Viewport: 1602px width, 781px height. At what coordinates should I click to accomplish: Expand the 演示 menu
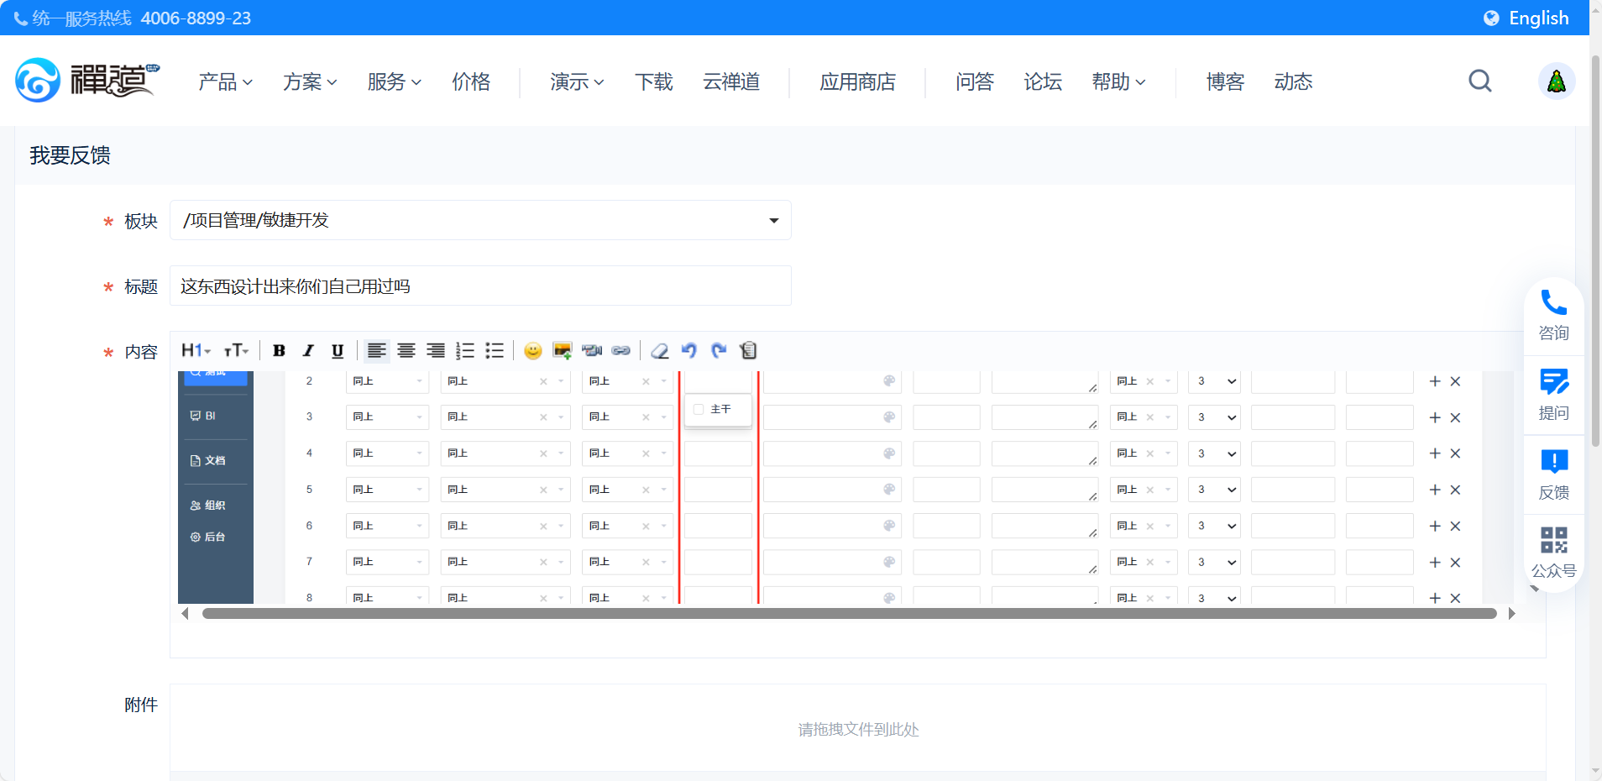[577, 81]
